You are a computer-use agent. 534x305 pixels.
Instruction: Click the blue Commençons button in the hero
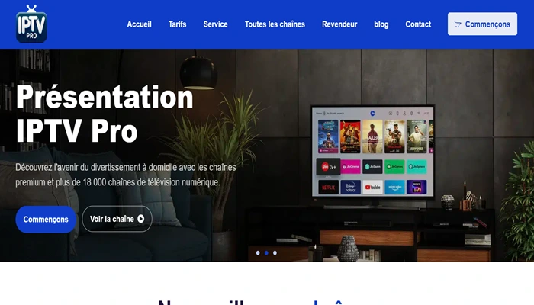click(46, 219)
